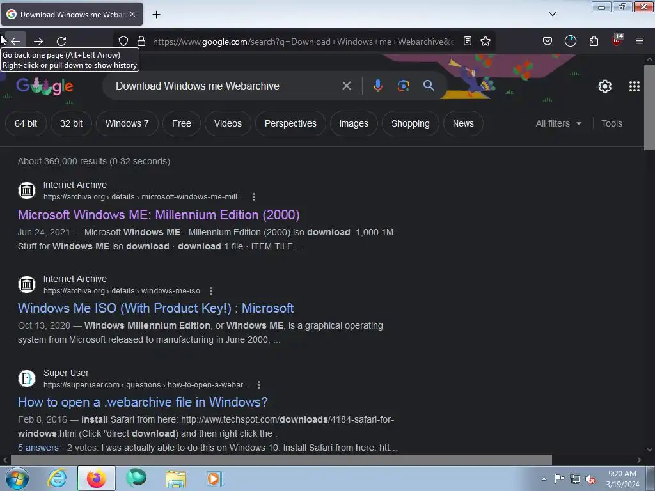The width and height of the screenshot is (655, 491).
Task: Start a voice search with the microphone
Action: [377, 86]
